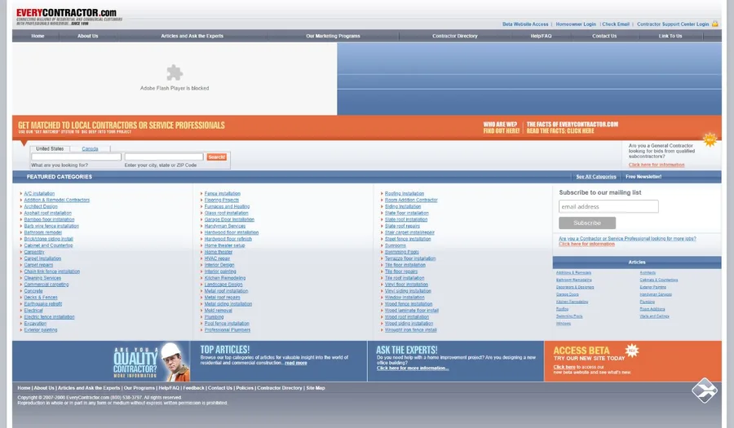Click the email address input field
Viewport: 734px width, 428px height.
(x=608, y=206)
